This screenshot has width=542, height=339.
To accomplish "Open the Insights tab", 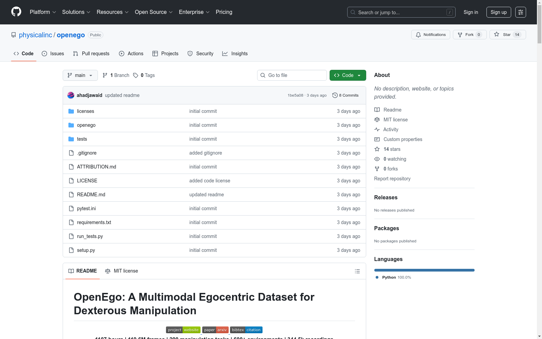I will (235, 54).
